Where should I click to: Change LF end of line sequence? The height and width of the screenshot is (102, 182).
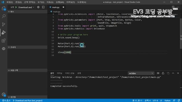coord(161,101)
